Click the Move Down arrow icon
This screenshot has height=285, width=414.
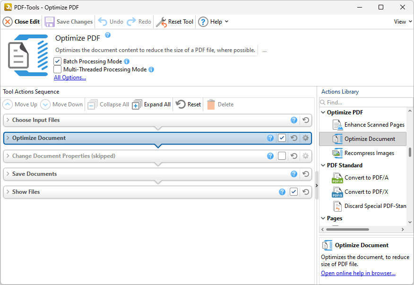(45, 104)
